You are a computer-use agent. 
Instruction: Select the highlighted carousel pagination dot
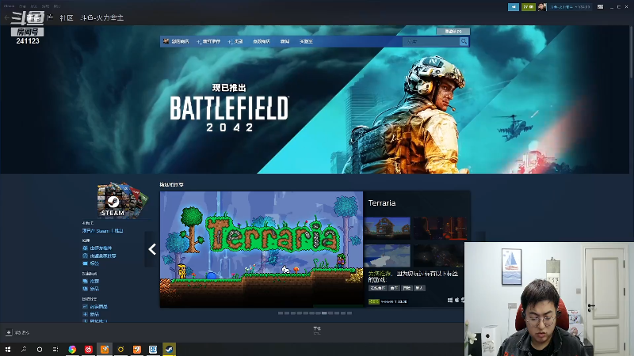tap(324, 313)
